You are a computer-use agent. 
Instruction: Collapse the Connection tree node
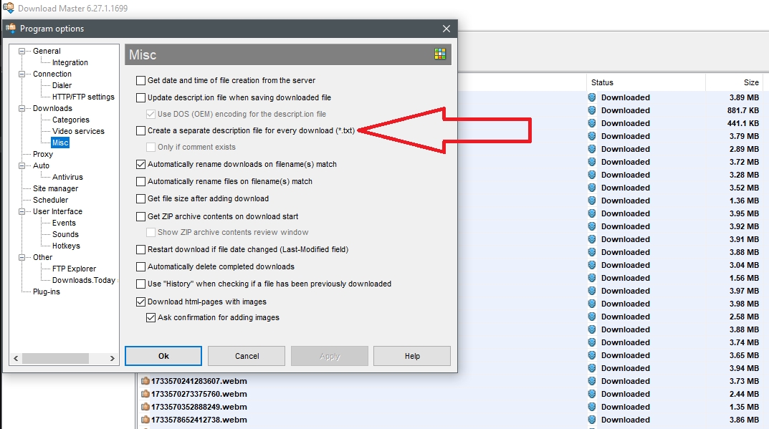tap(22, 74)
